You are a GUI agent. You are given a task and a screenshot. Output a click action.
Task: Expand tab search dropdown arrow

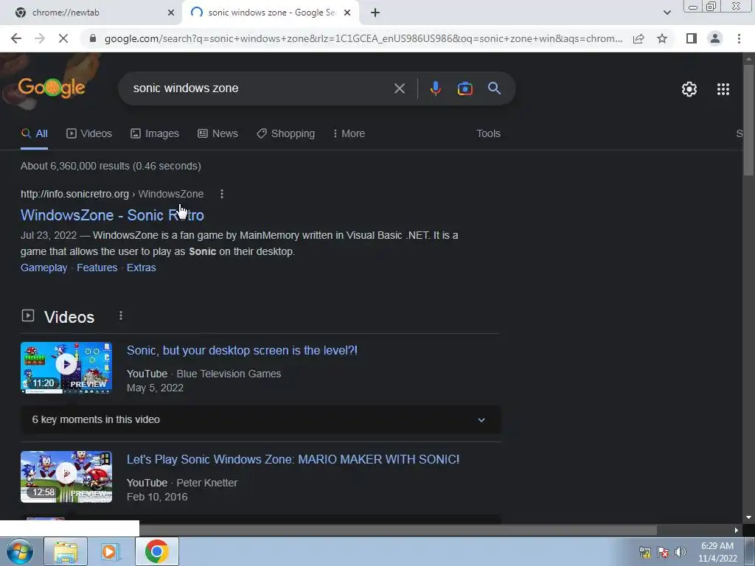tap(667, 13)
